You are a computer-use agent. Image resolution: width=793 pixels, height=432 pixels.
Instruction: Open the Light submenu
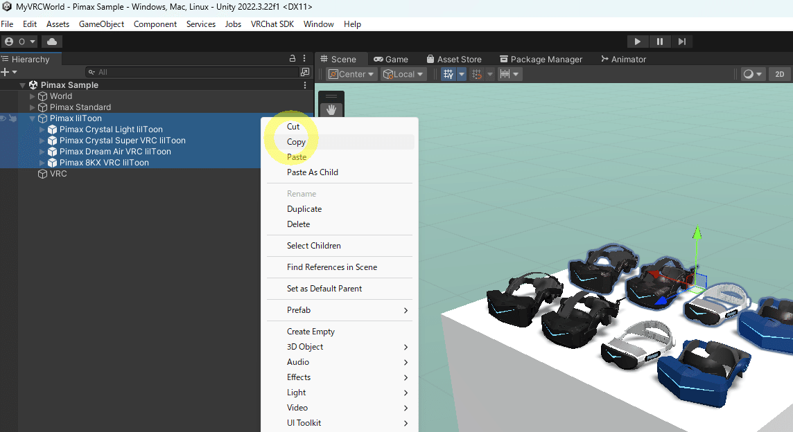pos(340,393)
